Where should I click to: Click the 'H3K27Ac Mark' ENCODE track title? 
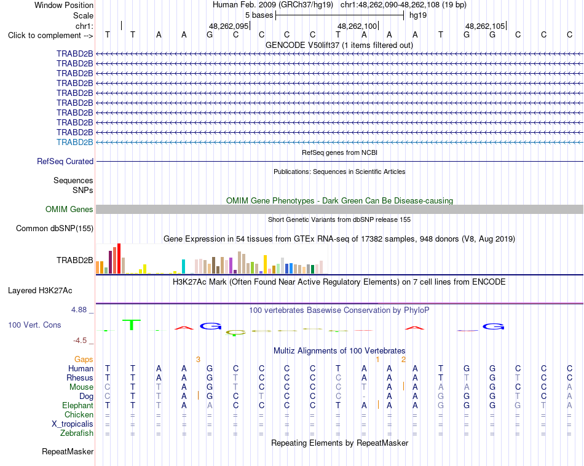pyautogui.click(x=339, y=282)
